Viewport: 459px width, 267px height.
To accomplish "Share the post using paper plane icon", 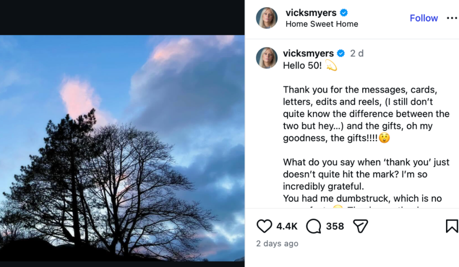I will coord(360,226).
